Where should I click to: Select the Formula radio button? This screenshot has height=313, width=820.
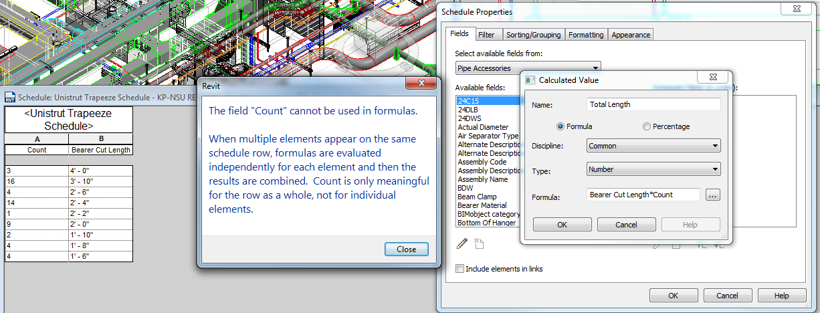[560, 126]
